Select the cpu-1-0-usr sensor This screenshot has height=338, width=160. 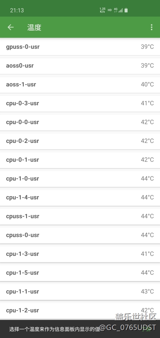80,179
